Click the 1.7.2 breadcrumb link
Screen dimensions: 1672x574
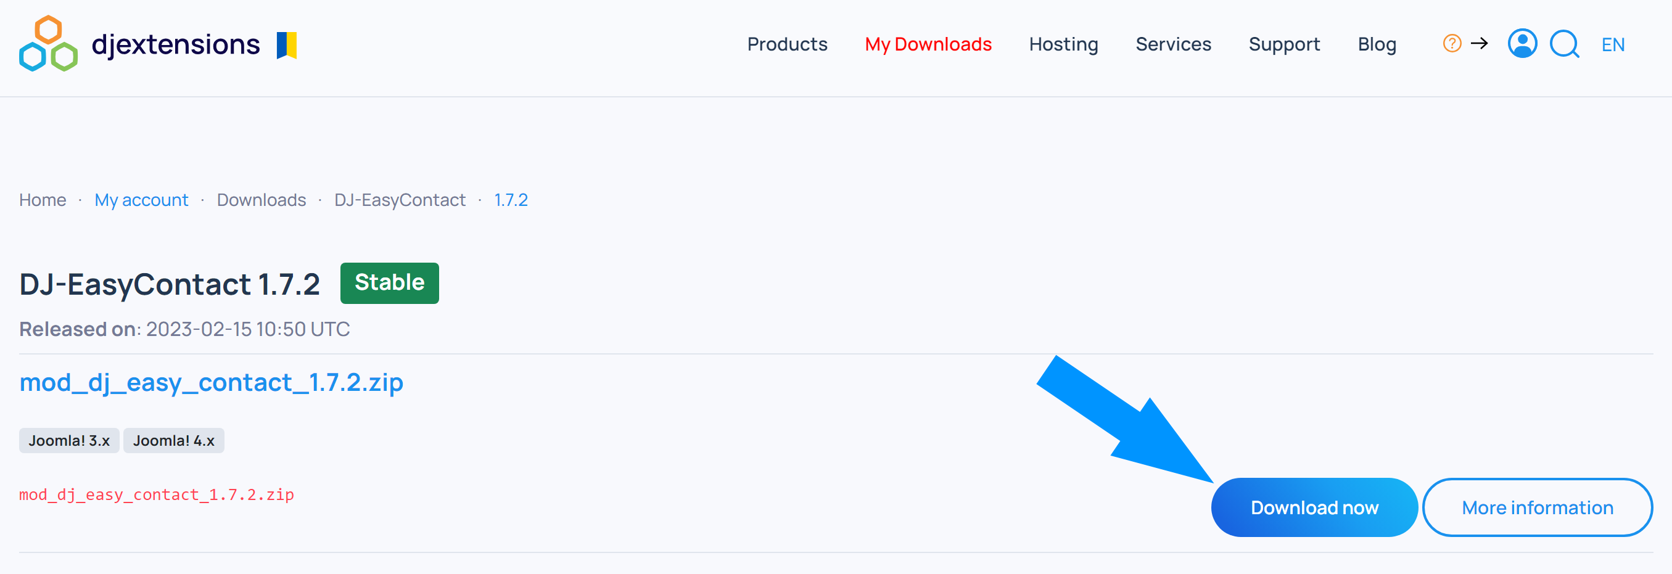click(x=511, y=200)
